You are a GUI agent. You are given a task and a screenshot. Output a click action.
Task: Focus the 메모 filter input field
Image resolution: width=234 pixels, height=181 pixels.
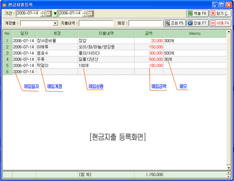[x=146, y=23]
